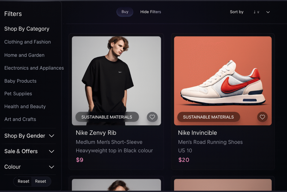Screen dimensions: 287x192
Task: Expand the Sale & Offers filter
Action: (x=52, y=151)
